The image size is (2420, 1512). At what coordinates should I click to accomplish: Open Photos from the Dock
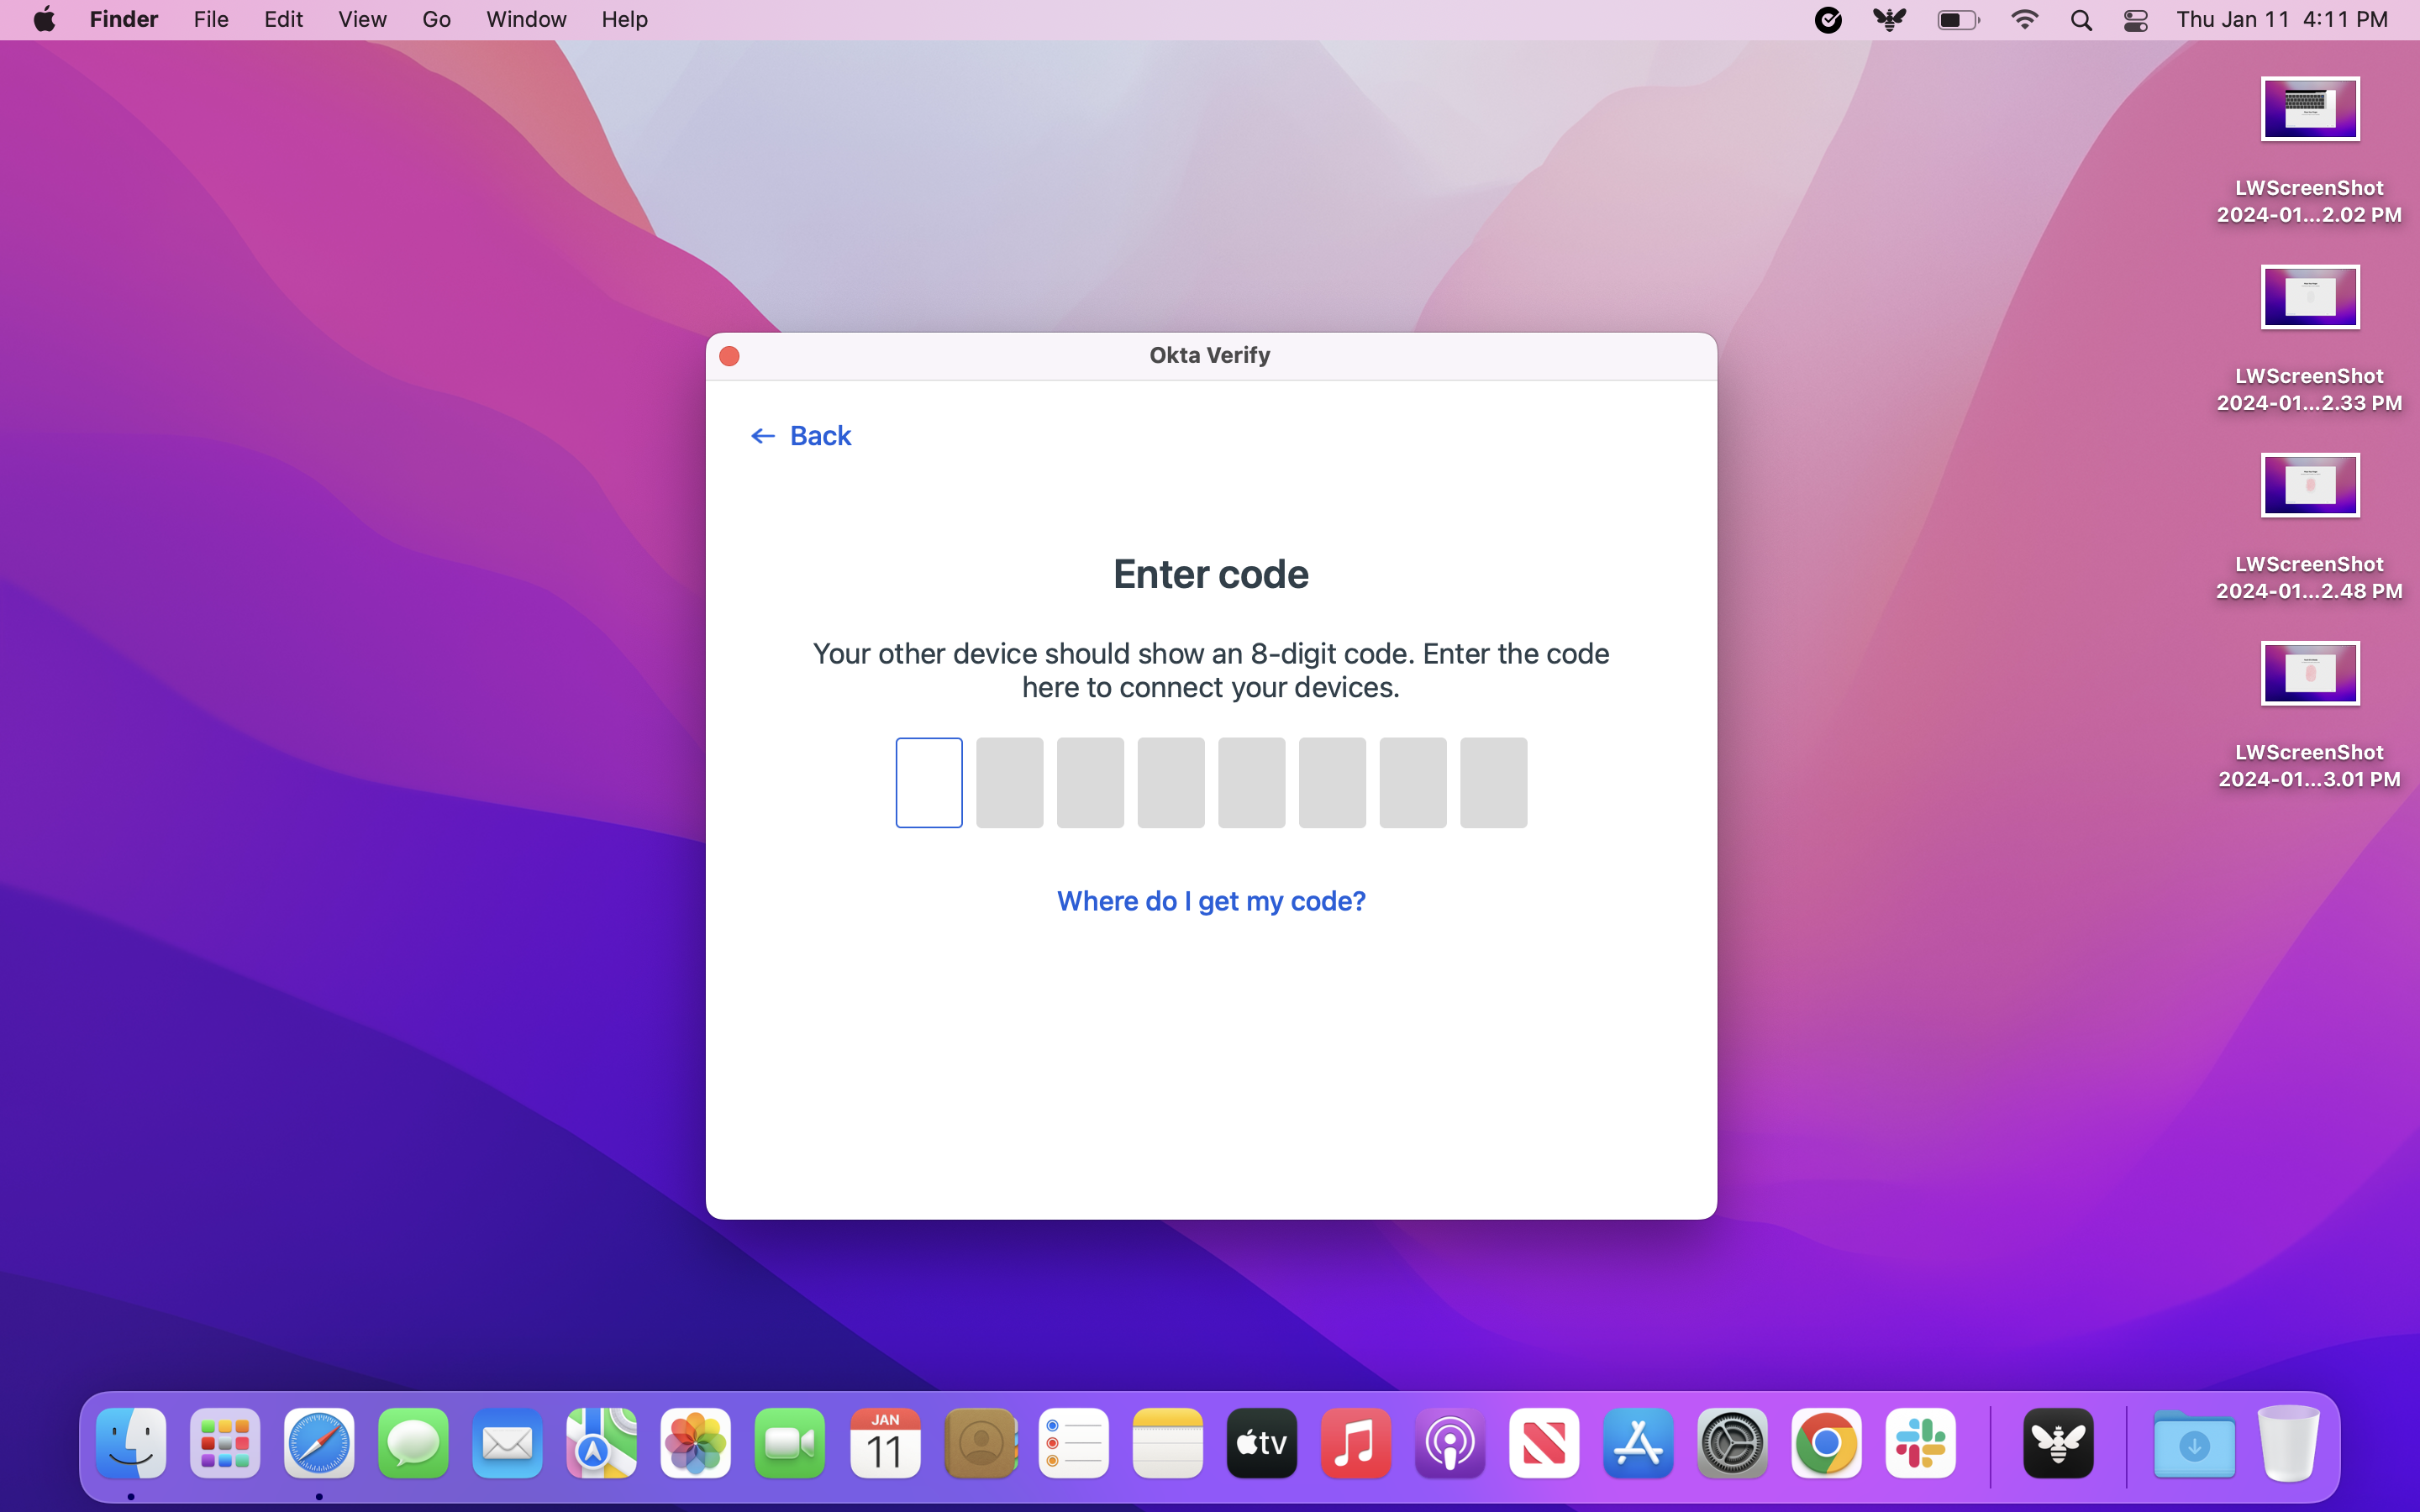click(x=695, y=1443)
